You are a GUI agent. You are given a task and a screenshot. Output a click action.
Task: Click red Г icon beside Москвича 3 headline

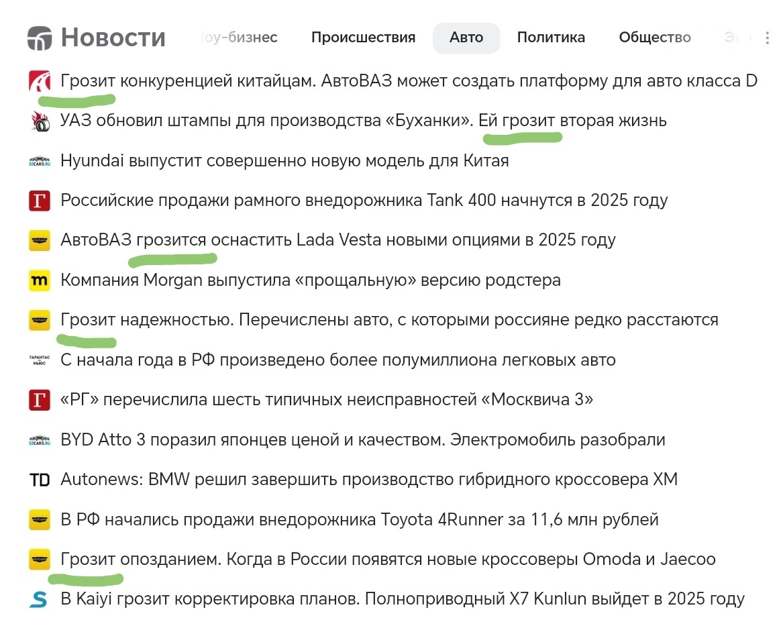[x=40, y=400]
